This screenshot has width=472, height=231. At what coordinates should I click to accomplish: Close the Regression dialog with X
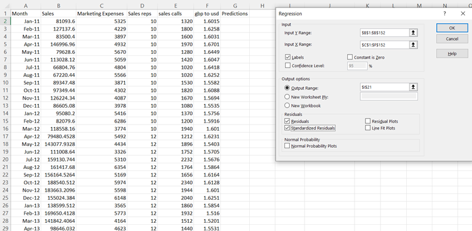463,14
